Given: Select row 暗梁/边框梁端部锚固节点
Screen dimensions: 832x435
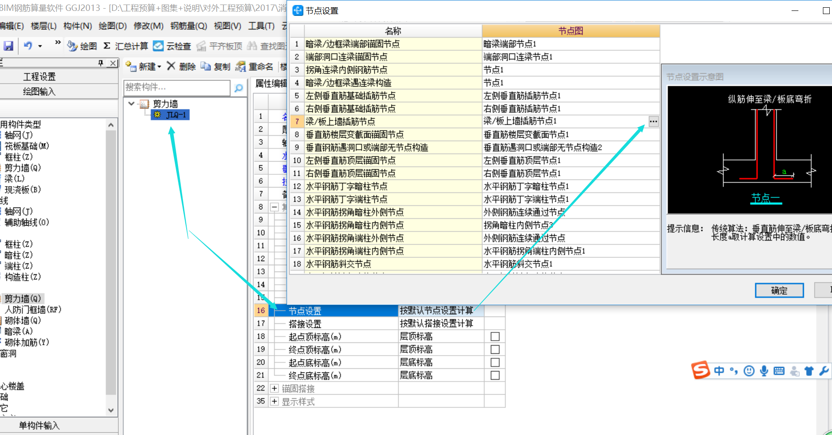Looking at the screenshot, I should (x=393, y=44).
